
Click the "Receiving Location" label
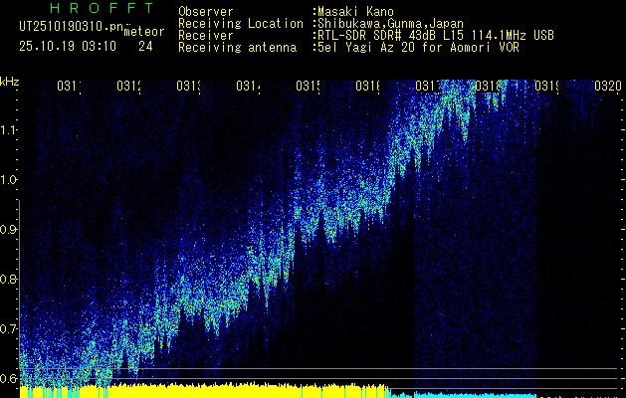[x=241, y=24]
